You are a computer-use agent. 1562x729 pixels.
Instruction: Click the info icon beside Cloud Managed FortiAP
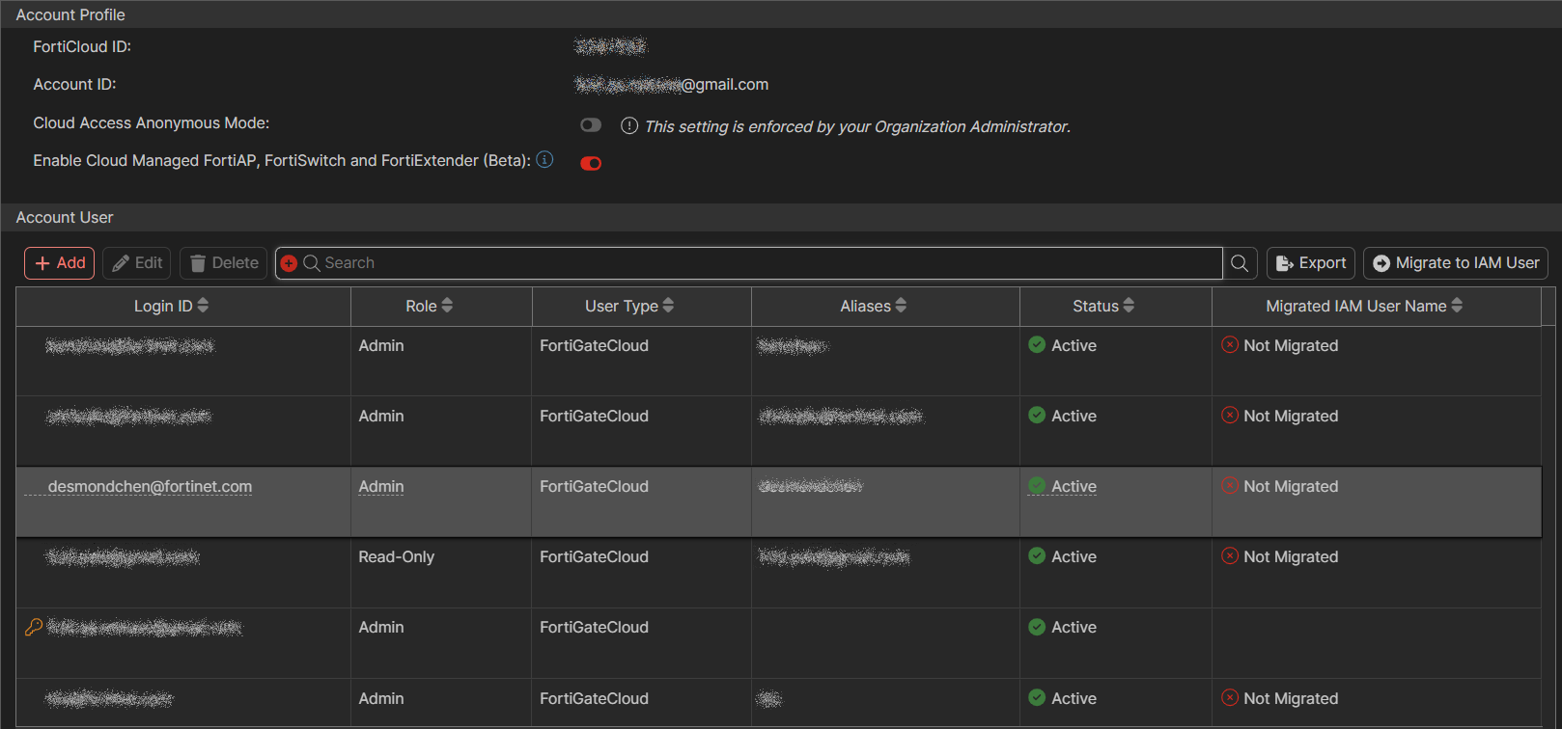click(x=544, y=160)
